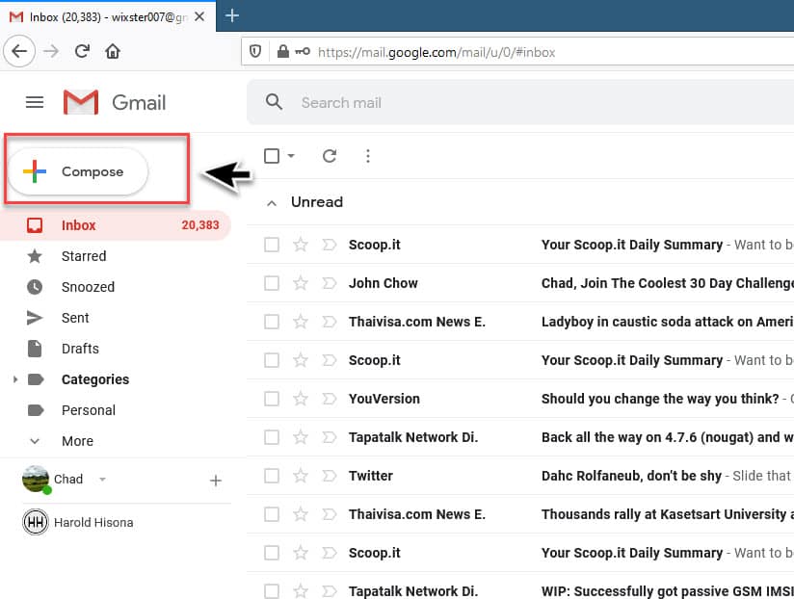This screenshot has height=599, width=794.
Task: Click the browser address bar URL
Action: point(437,52)
